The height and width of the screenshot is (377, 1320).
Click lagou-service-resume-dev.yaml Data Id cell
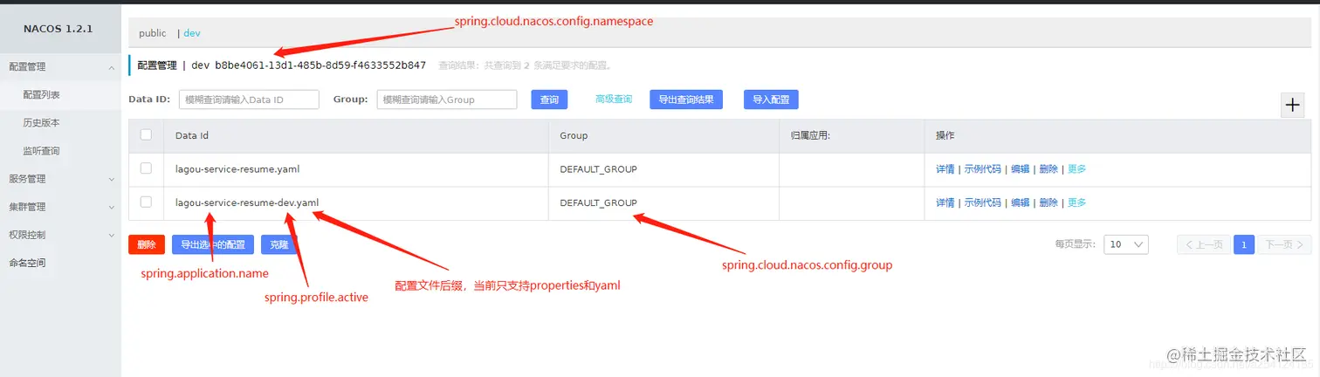point(247,202)
